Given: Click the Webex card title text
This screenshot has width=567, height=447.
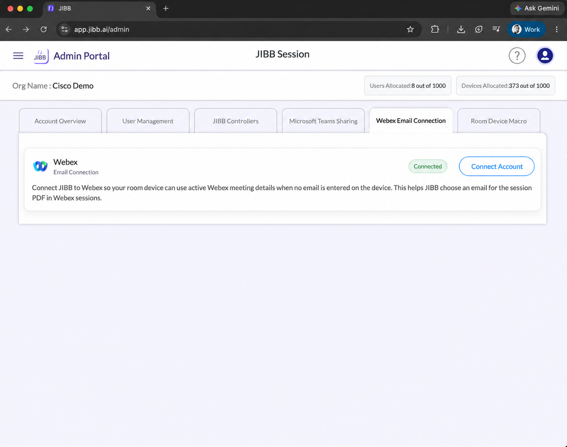Looking at the screenshot, I should click(65, 162).
